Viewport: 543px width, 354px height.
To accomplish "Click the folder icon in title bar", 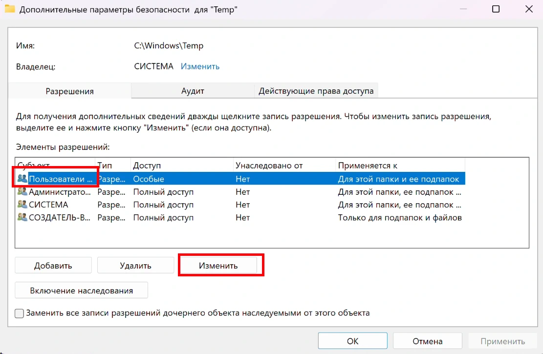I will click(10, 9).
